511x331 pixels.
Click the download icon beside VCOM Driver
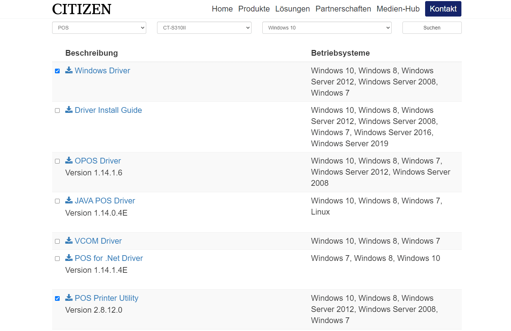69,240
